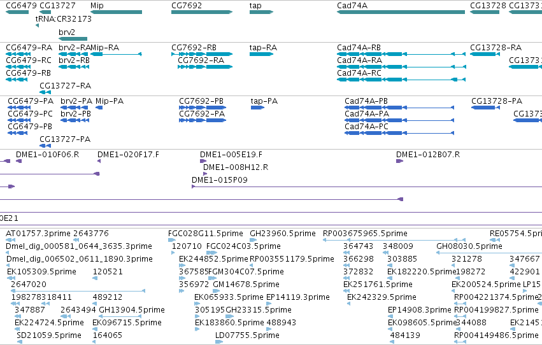The image size is (542, 345).
Task: Select the DME1-008H12.R marker arrow
Action: click(205, 174)
